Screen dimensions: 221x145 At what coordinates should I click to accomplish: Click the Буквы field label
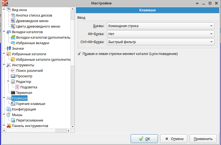99,26
